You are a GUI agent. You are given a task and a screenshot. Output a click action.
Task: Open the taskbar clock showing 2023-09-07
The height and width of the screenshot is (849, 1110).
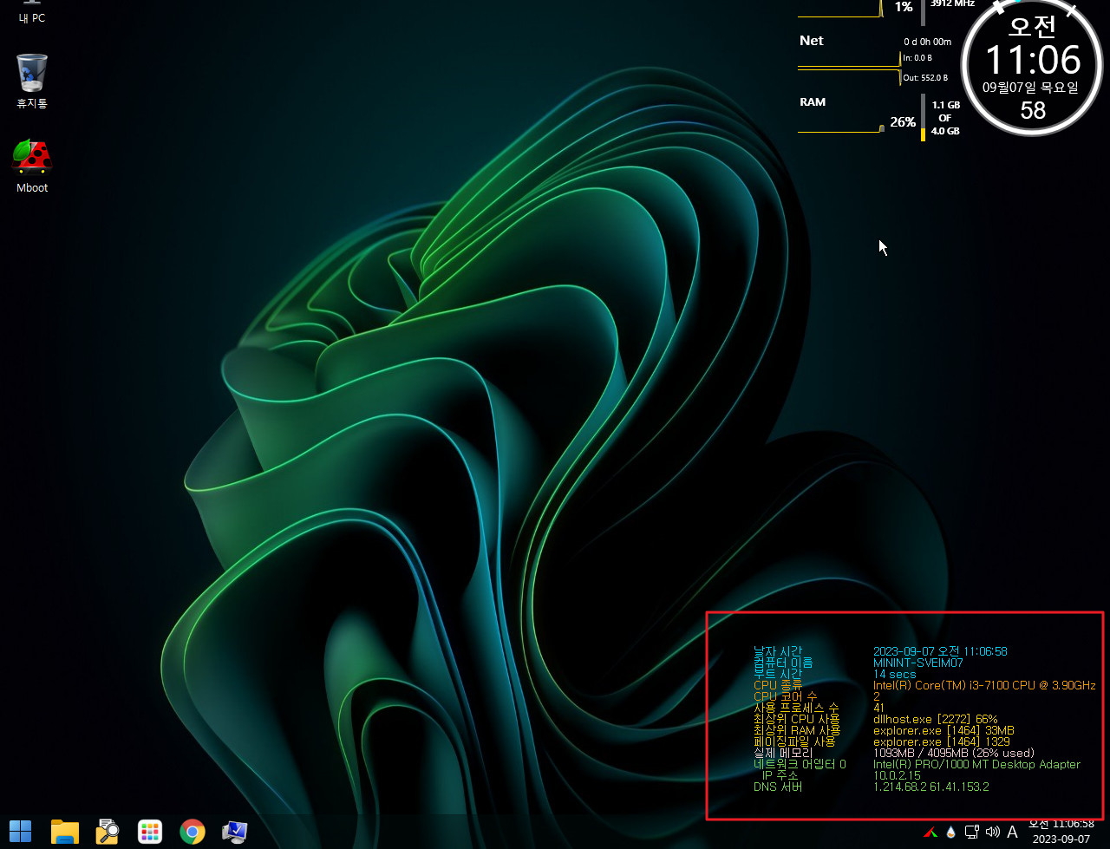click(x=1061, y=832)
